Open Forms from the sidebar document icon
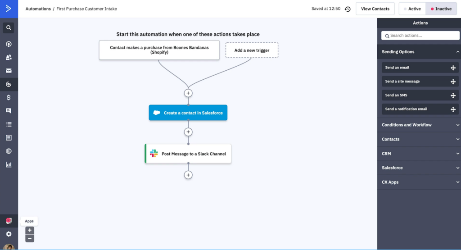This screenshot has width=461, height=250. 9,138
